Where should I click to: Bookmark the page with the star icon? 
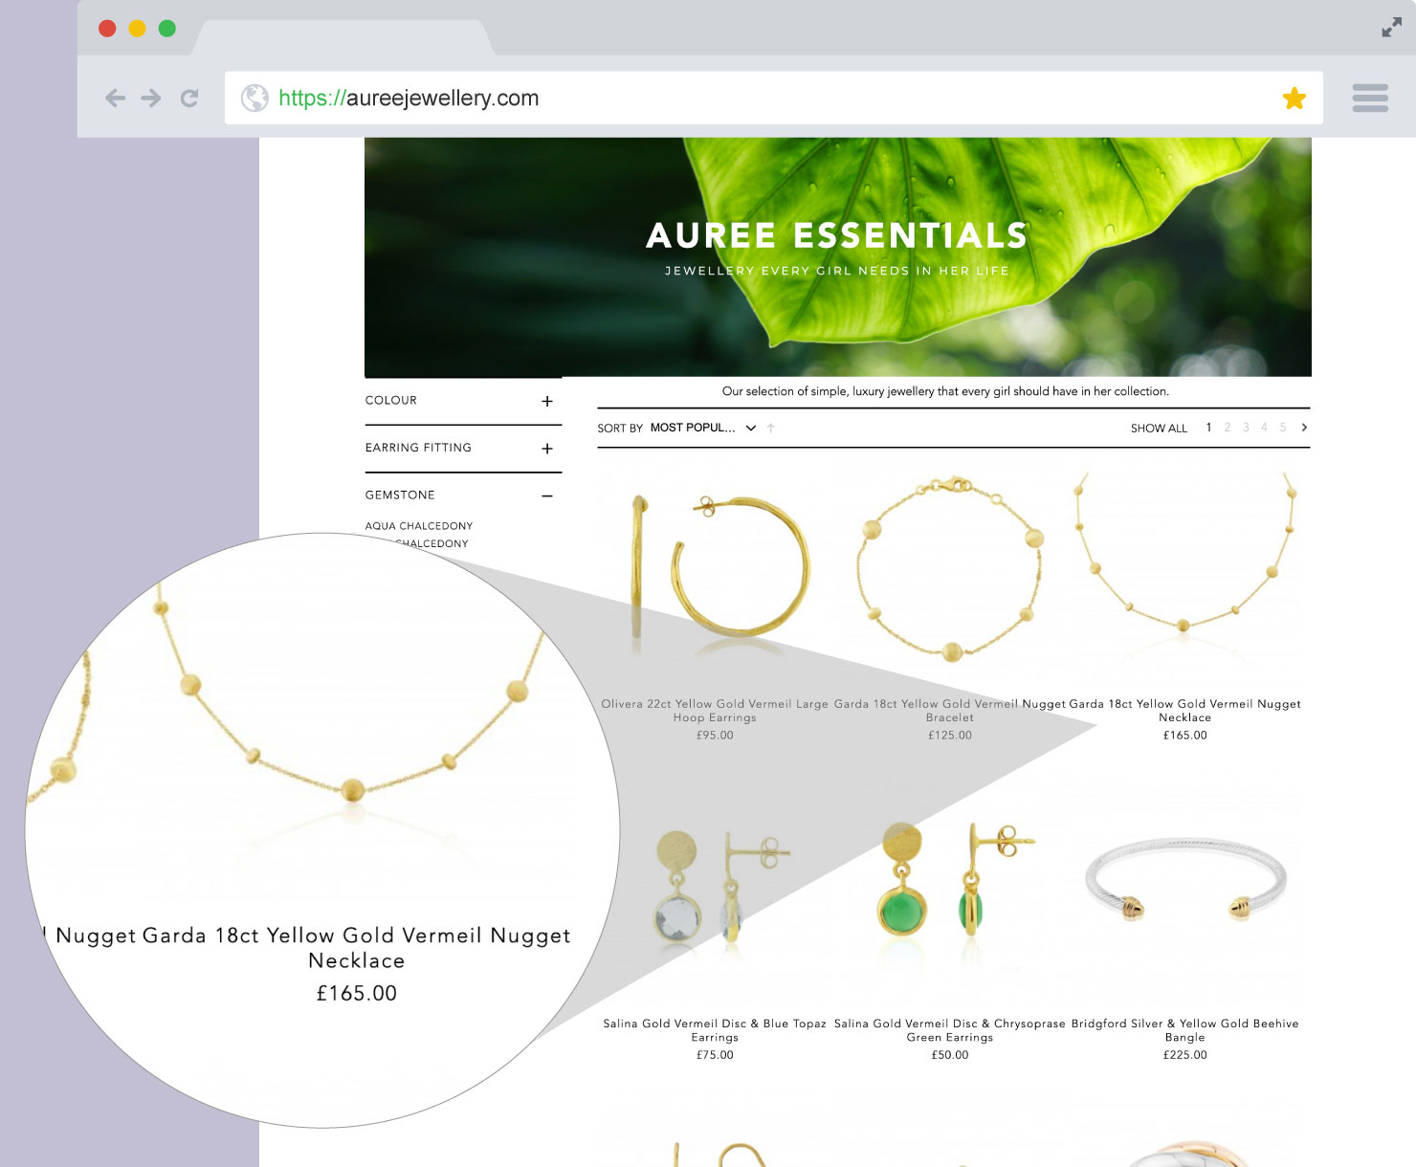(x=1294, y=98)
